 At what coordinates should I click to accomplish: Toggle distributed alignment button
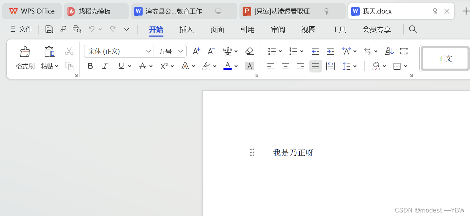[x=331, y=66]
